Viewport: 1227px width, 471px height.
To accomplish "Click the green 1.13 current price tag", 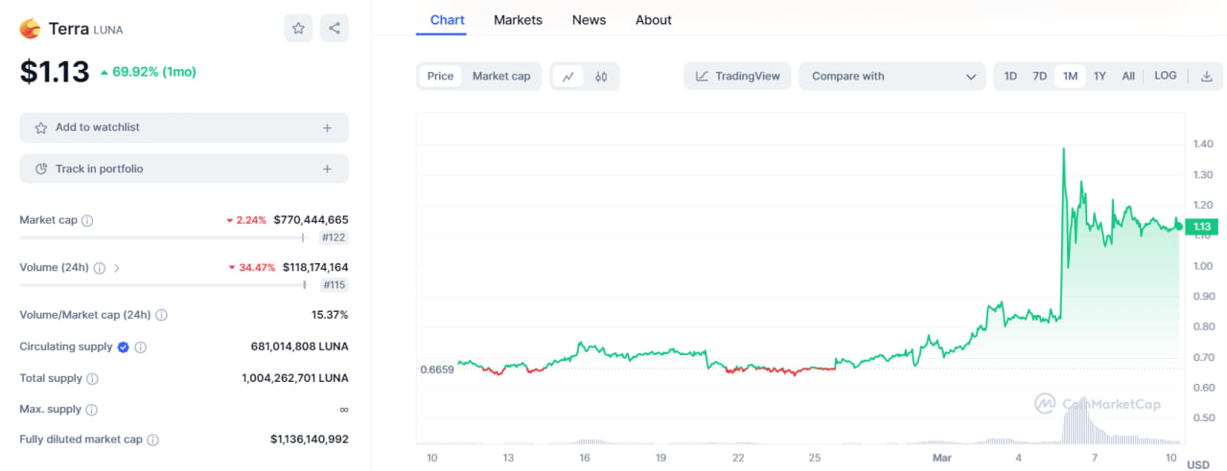I will pyautogui.click(x=1202, y=227).
